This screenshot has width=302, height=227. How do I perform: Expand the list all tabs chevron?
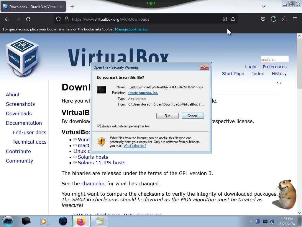pyautogui.click(x=264, y=7)
